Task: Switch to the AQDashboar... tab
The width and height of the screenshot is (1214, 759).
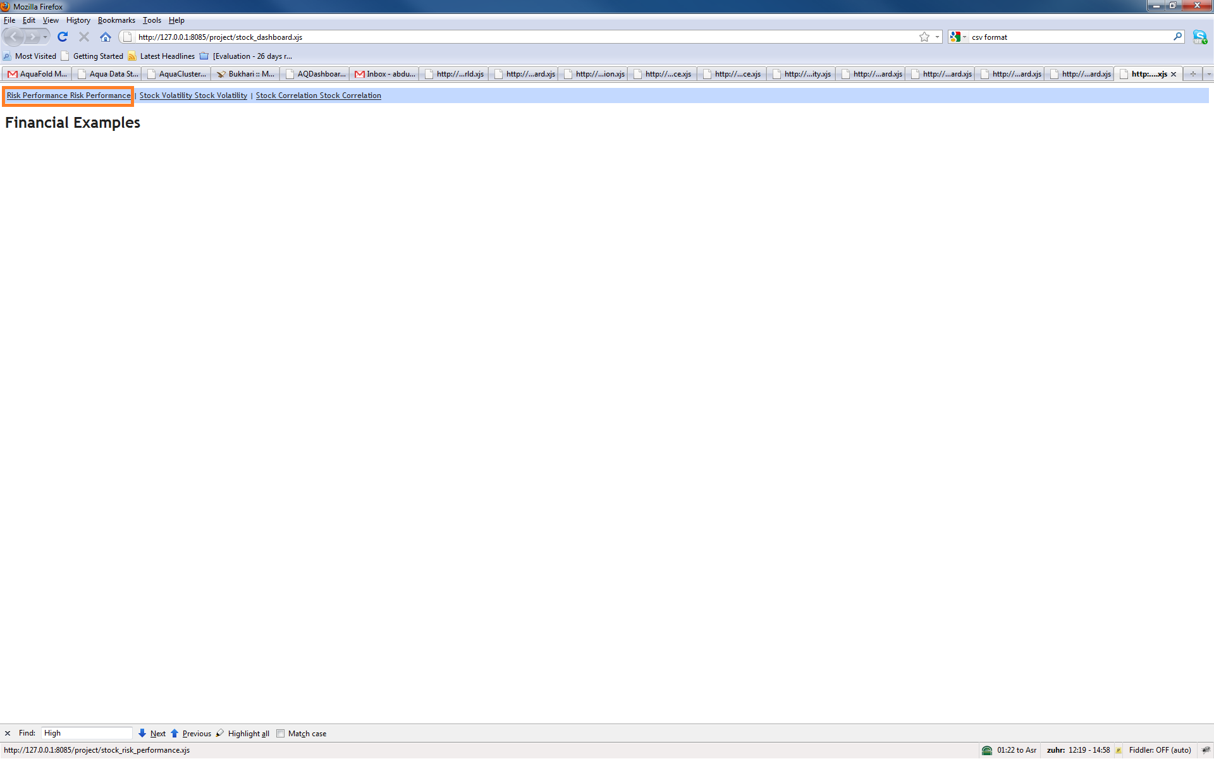Action: click(x=316, y=74)
